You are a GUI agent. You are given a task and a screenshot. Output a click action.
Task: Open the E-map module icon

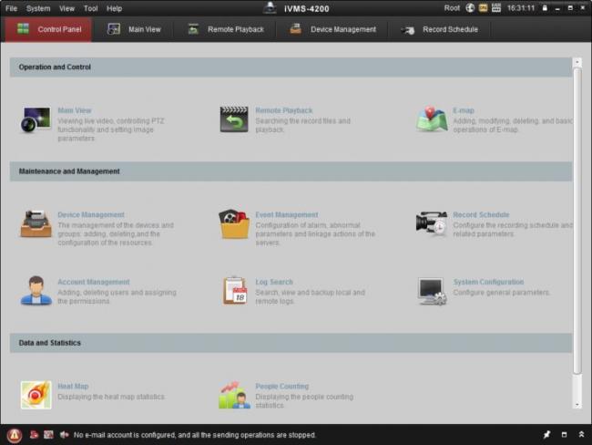click(432, 119)
